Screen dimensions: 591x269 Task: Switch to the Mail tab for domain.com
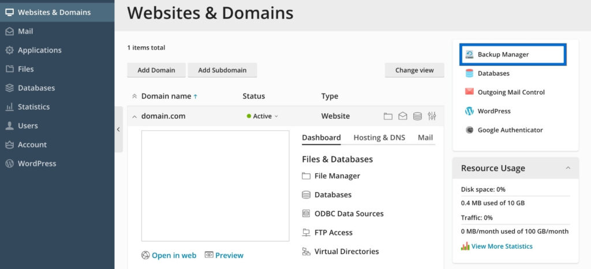tap(425, 138)
